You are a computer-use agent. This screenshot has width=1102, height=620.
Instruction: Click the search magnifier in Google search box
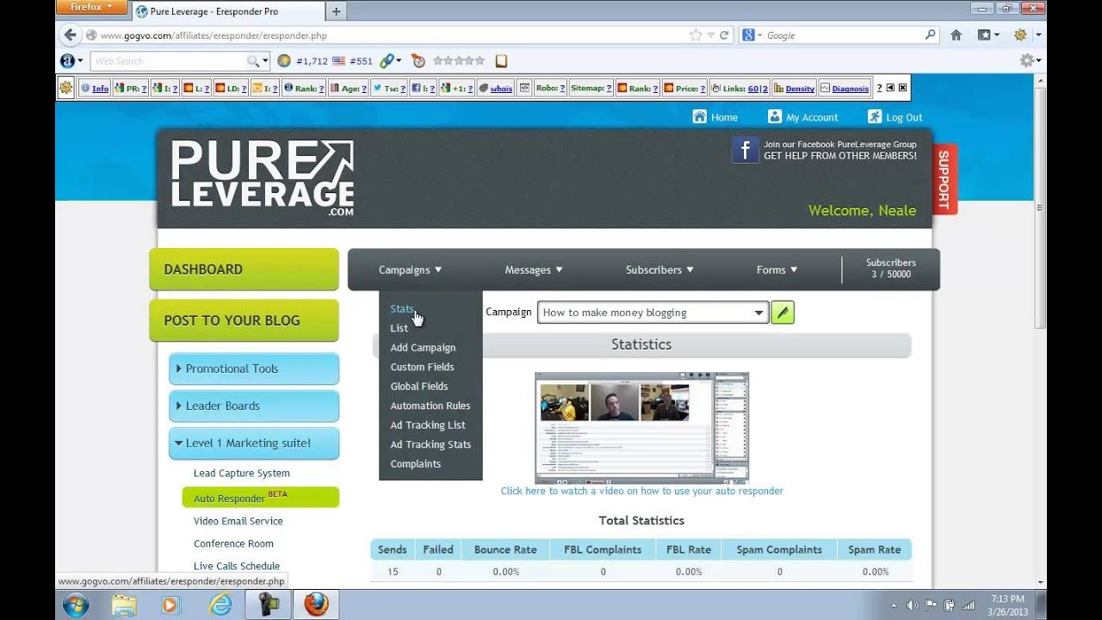point(930,35)
